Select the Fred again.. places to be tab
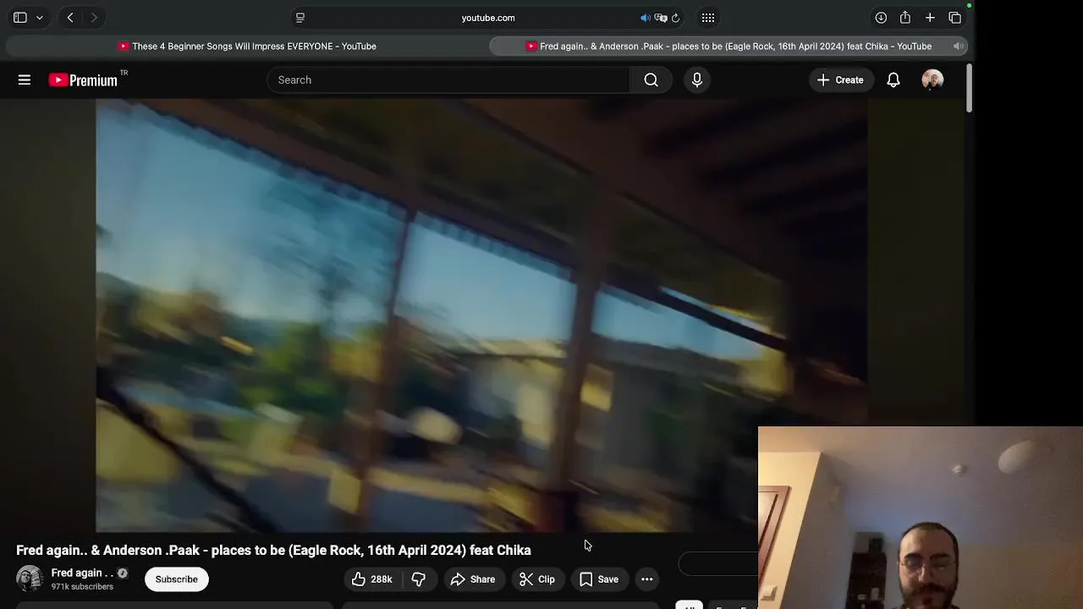This screenshot has height=609, width=1083. pyautogui.click(x=728, y=47)
